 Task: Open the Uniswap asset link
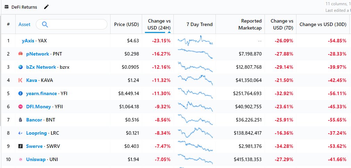click(36, 160)
